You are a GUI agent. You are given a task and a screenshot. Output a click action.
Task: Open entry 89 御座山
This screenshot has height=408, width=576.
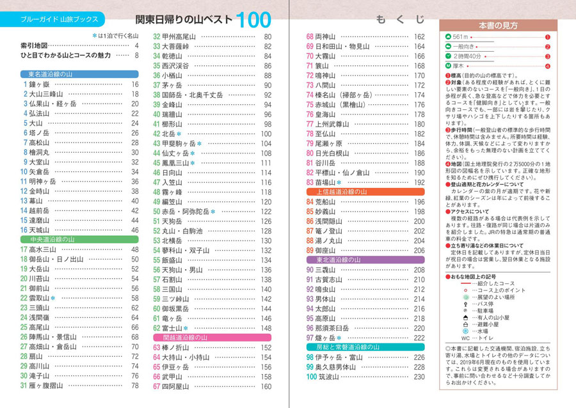tap(365, 251)
